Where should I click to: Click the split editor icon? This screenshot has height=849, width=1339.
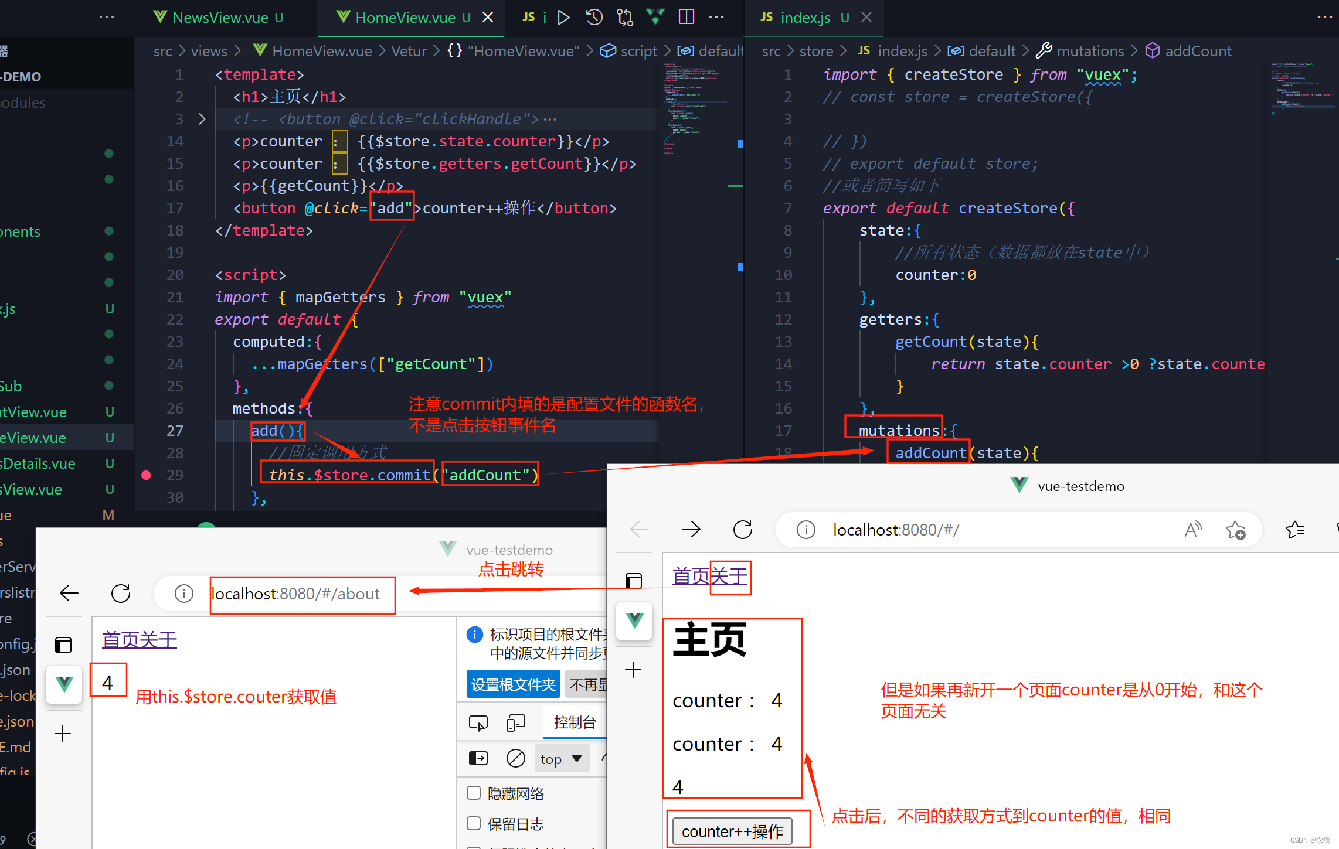pos(686,18)
